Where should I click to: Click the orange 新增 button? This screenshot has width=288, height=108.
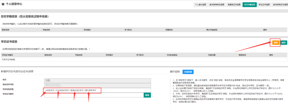pos(275,42)
